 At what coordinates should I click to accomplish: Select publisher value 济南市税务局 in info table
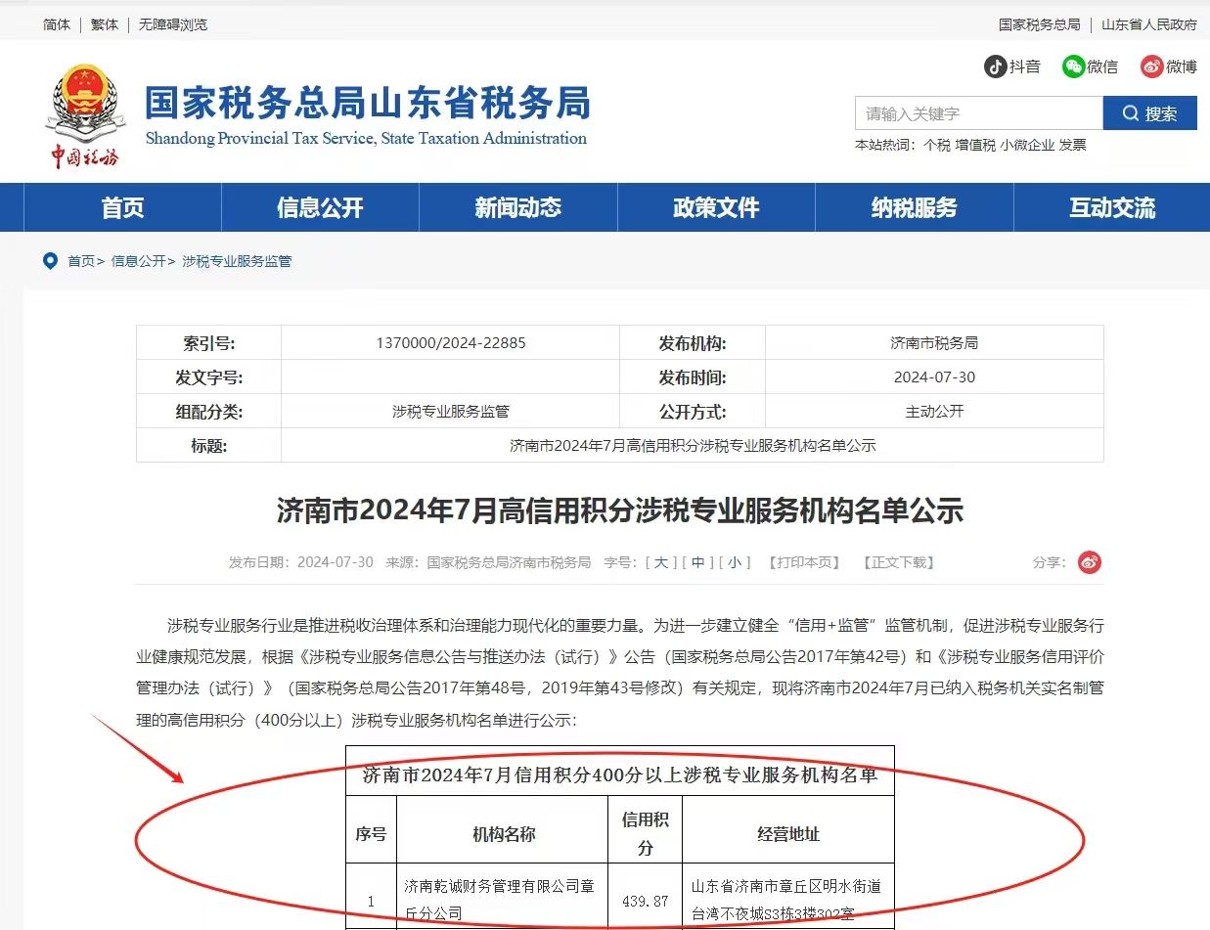pyautogui.click(x=934, y=343)
